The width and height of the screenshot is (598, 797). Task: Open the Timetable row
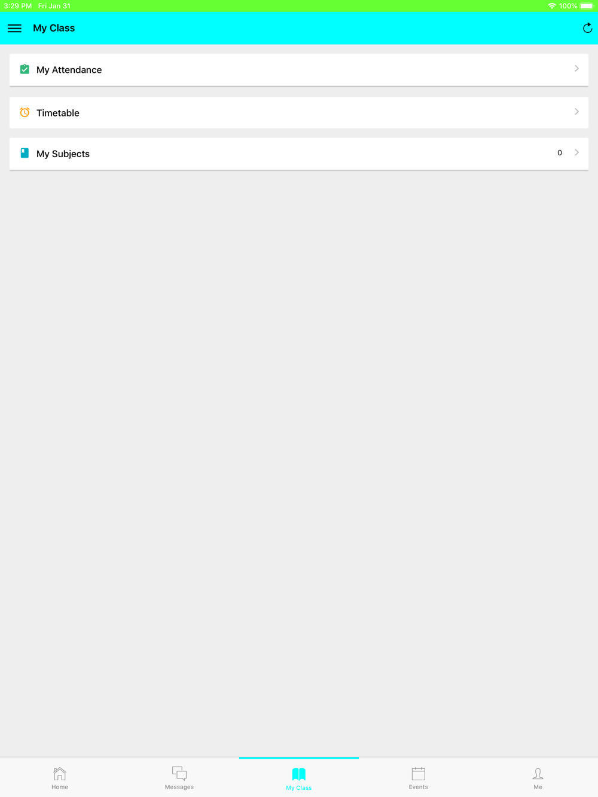pos(299,112)
